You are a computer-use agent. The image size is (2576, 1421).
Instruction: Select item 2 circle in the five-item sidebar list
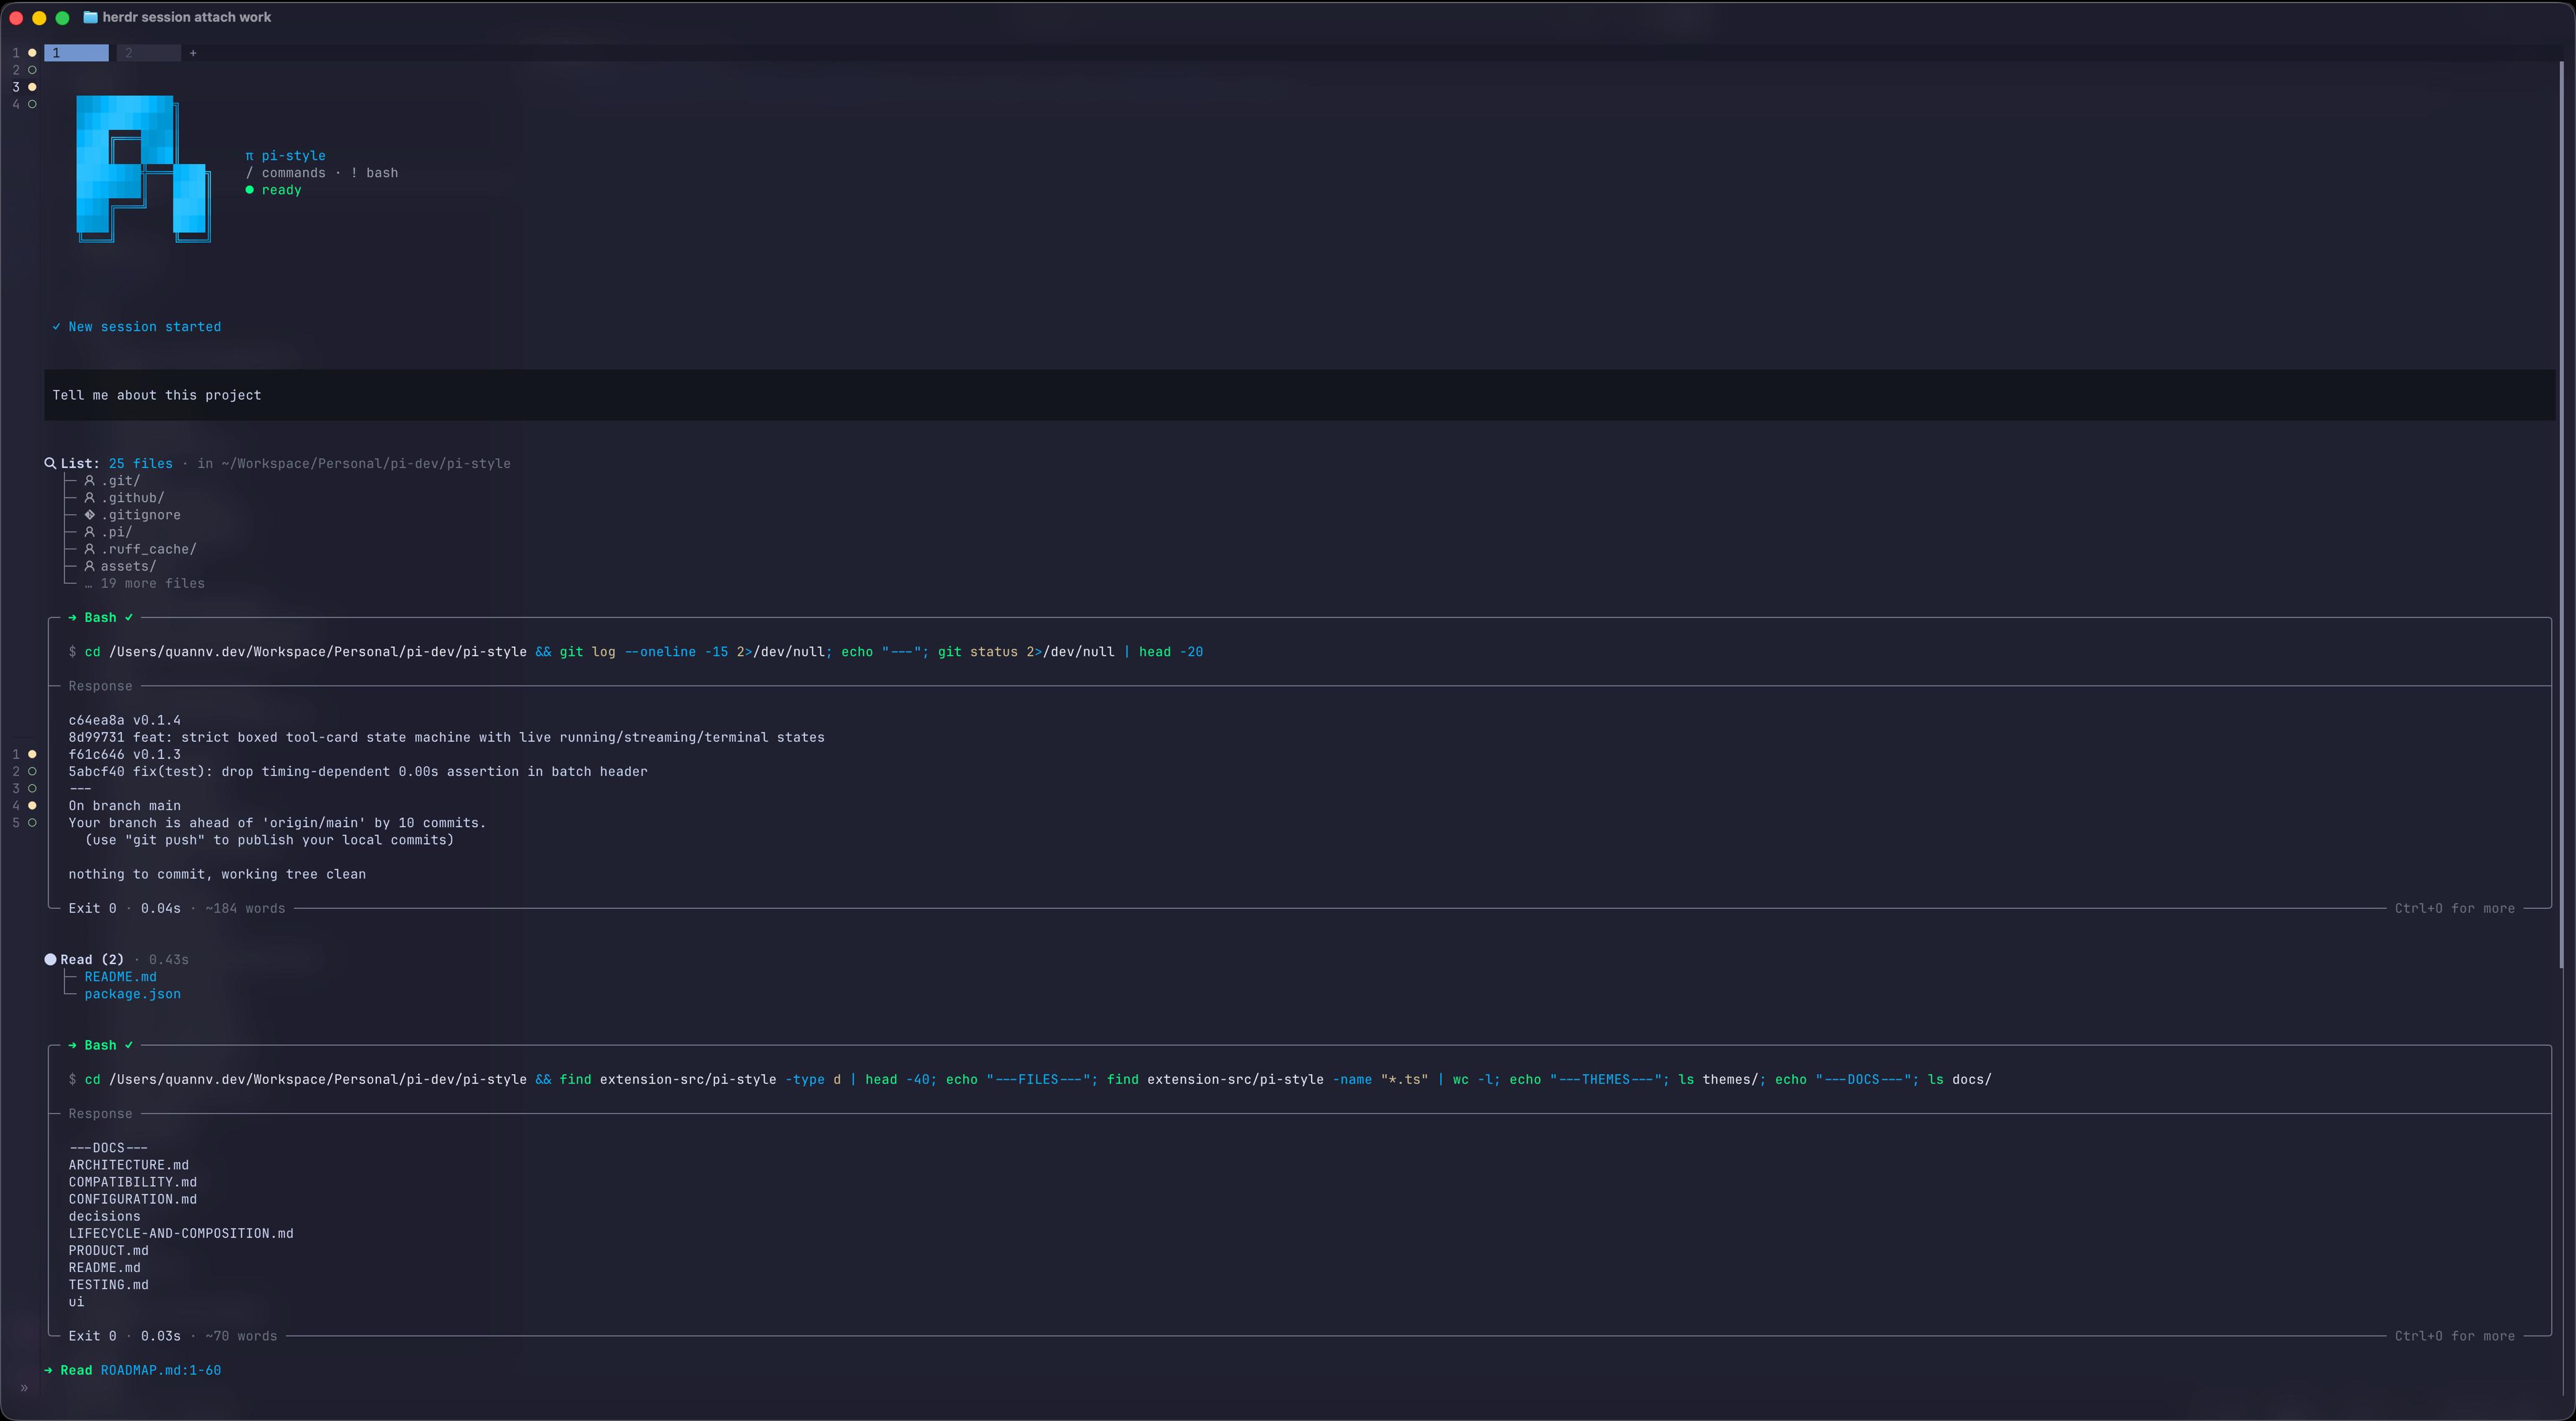(x=32, y=771)
